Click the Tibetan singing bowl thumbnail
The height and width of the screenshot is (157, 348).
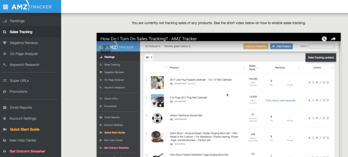pos(157,137)
